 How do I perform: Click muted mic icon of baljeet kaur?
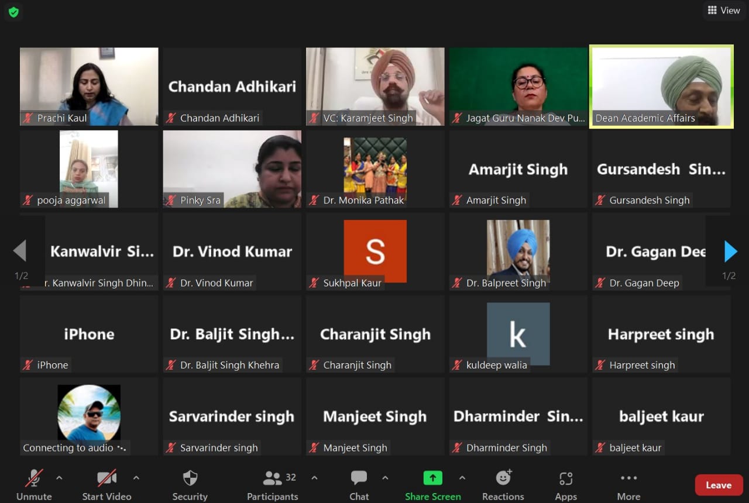pos(600,448)
